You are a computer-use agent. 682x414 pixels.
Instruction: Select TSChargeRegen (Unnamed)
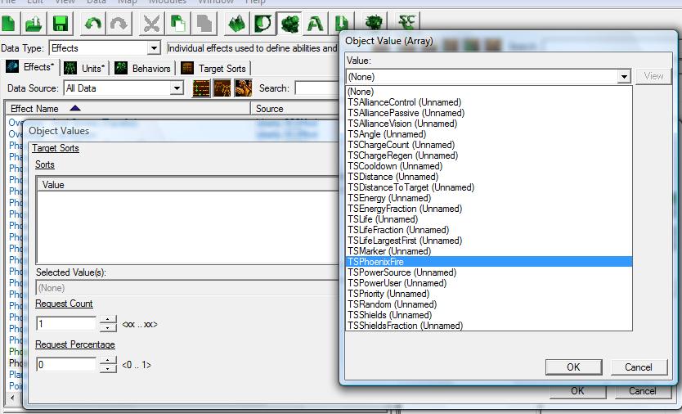489,155
